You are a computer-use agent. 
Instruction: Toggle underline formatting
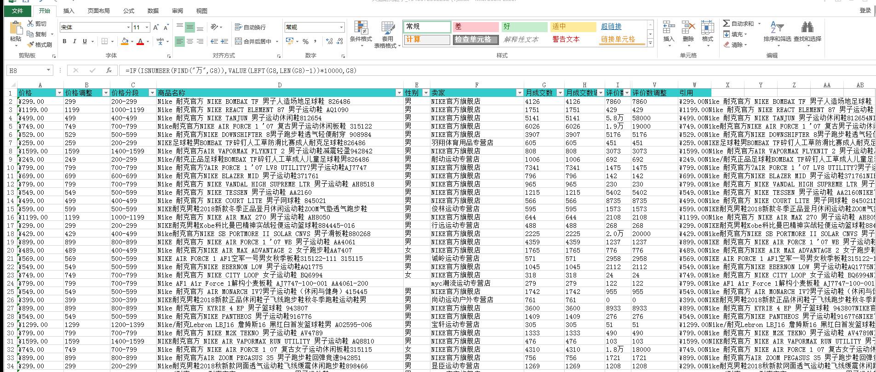85,41
